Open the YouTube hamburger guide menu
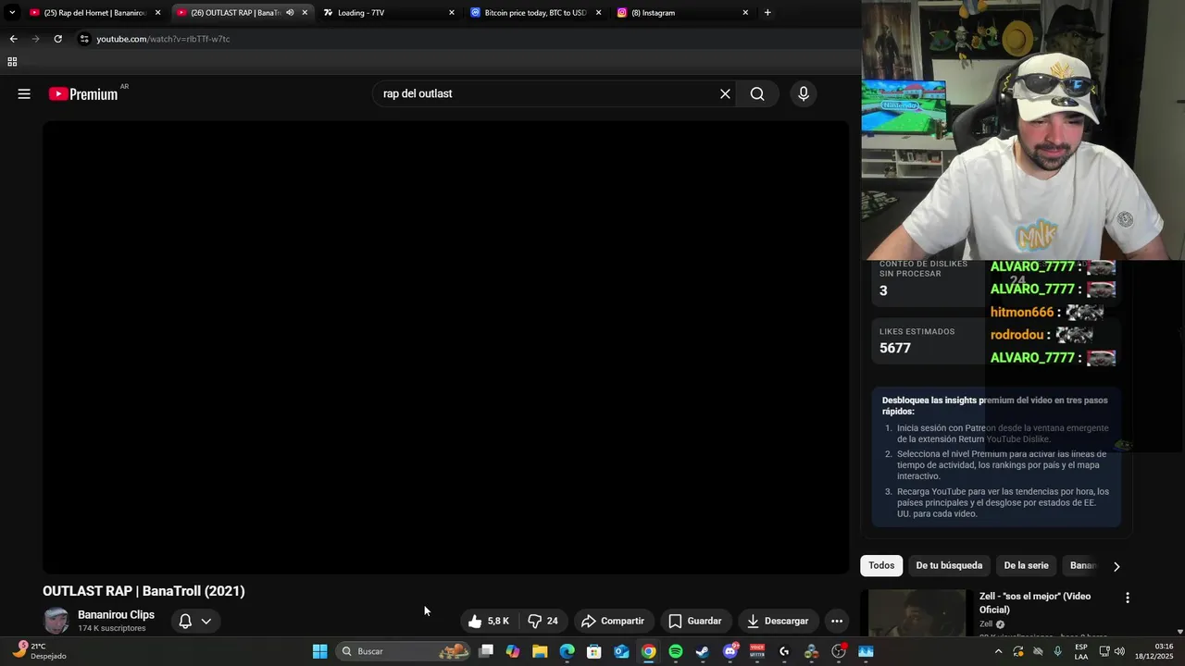This screenshot has height=666, width=1185. click(x=24, y=93)
